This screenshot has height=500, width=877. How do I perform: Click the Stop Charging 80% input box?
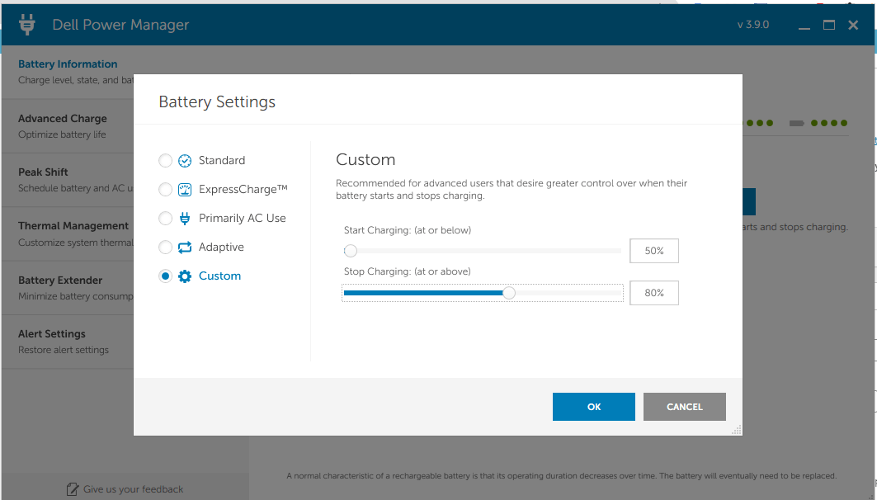click(x=654, y=293)
